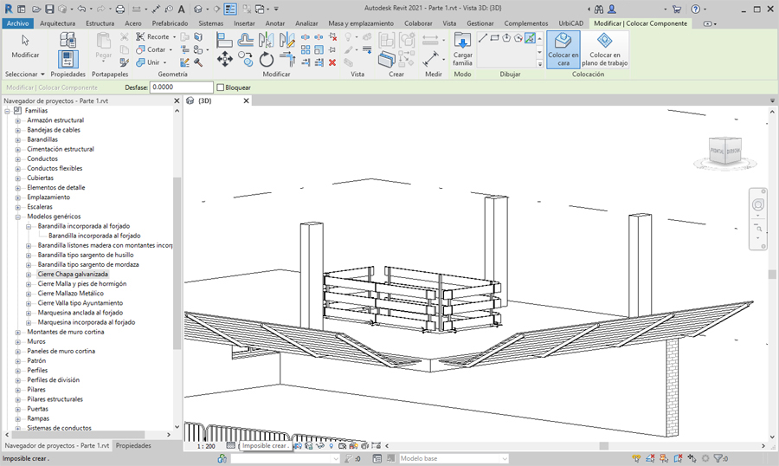Select the Rotate tool in Modificar panel
The width and height of the screenshot is (779, 466).
[267, 59]
